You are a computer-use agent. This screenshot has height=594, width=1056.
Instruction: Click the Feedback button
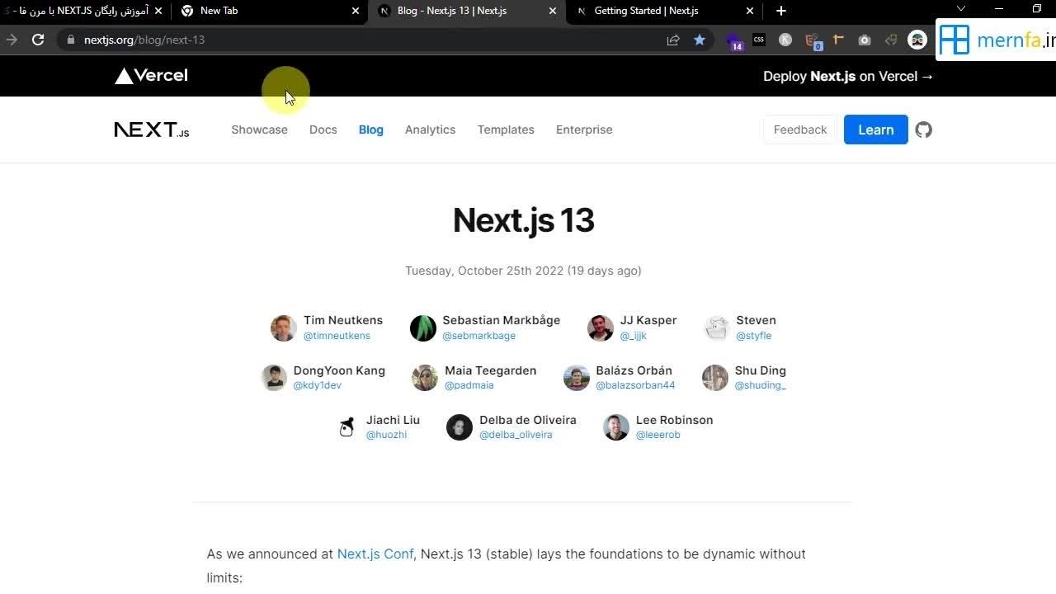(799, 130)
